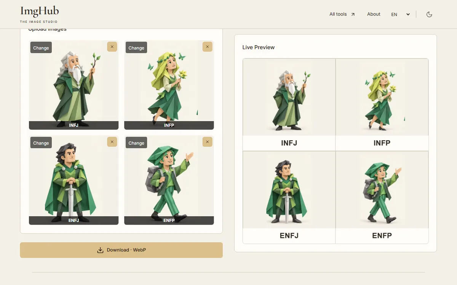Click ENFJ caption under upload image

(x=74, y=220)
